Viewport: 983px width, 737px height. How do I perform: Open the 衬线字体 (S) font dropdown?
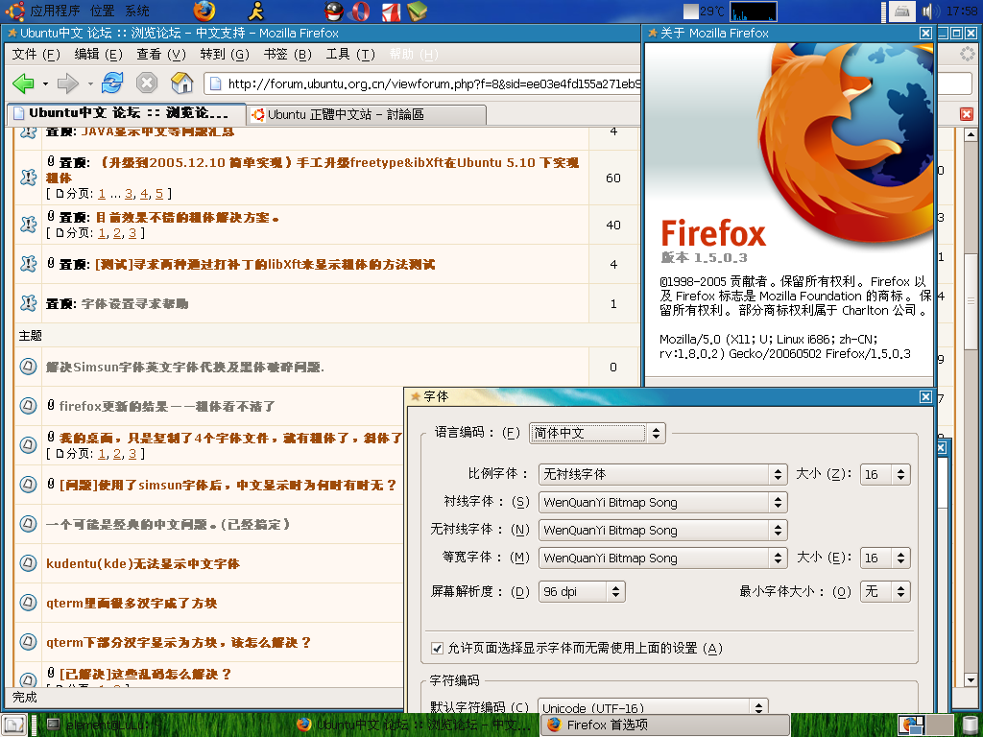662,503
